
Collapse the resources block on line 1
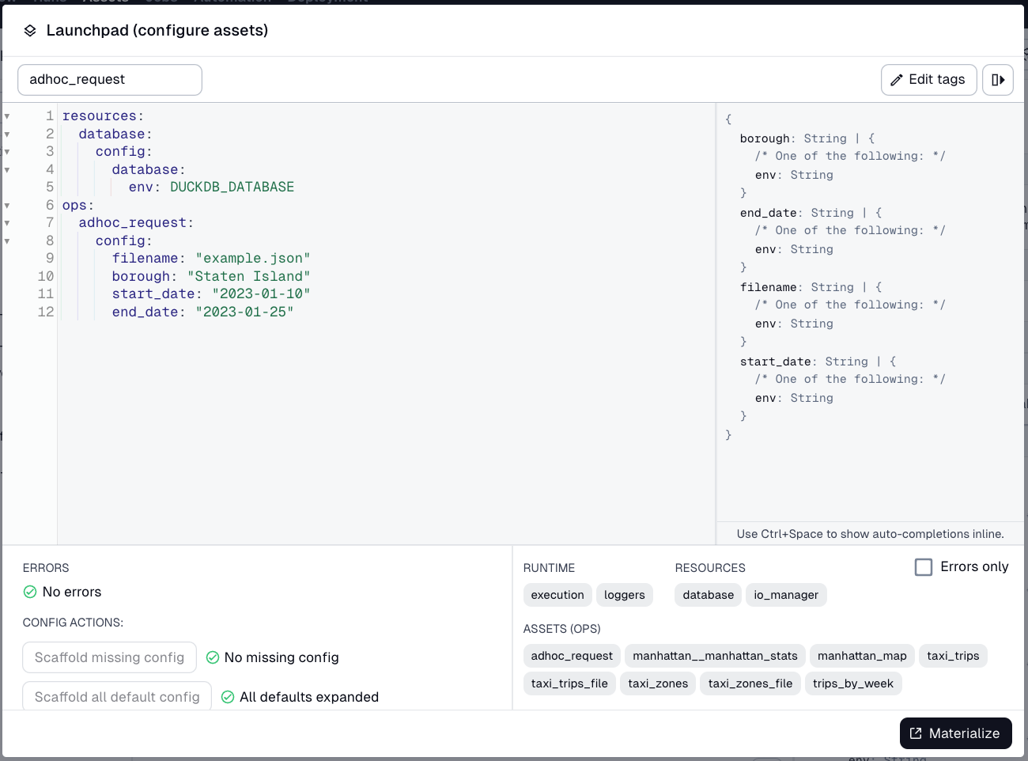pos(6,115)
